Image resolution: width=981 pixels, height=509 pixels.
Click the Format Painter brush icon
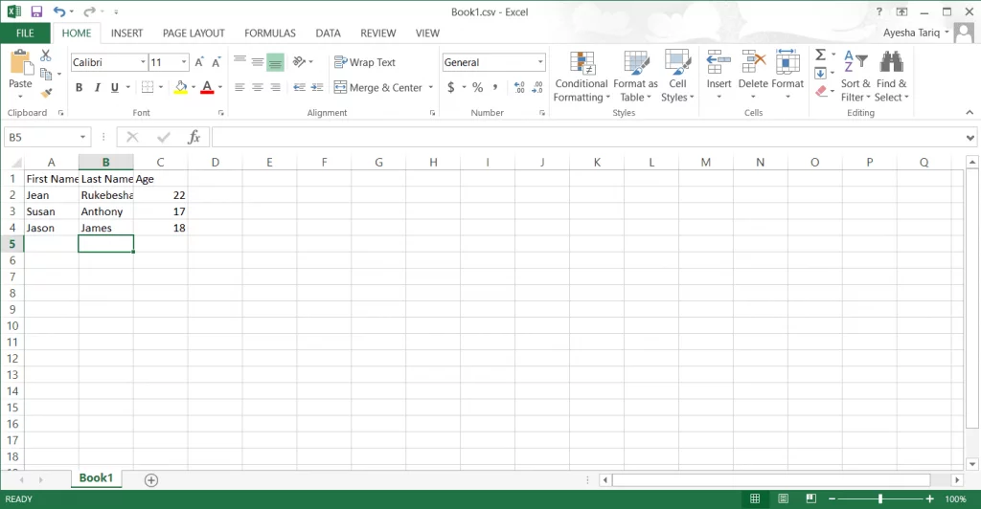[x=46, y=93]
